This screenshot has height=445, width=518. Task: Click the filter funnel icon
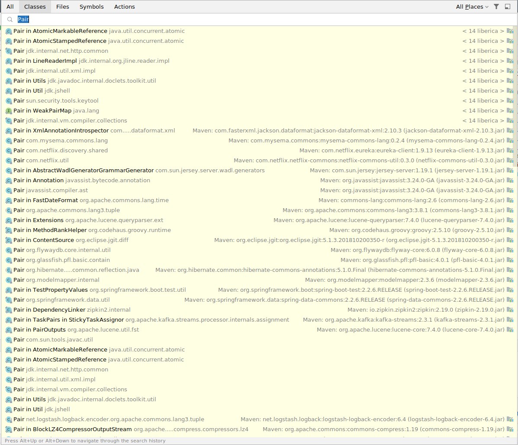(496, 6)
